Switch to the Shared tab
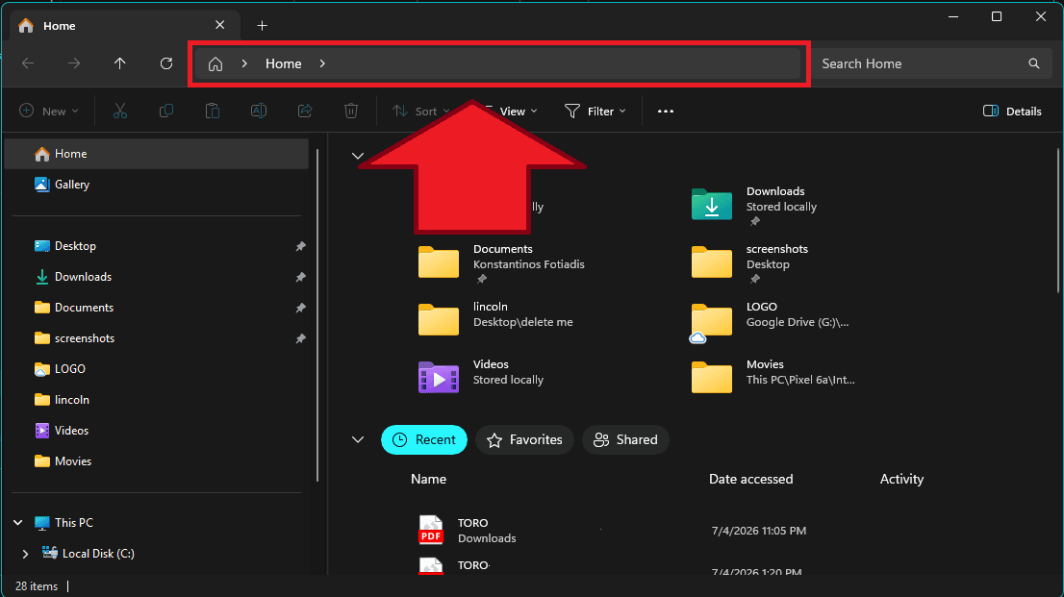1064x597 pixels. tap(625, 439)
